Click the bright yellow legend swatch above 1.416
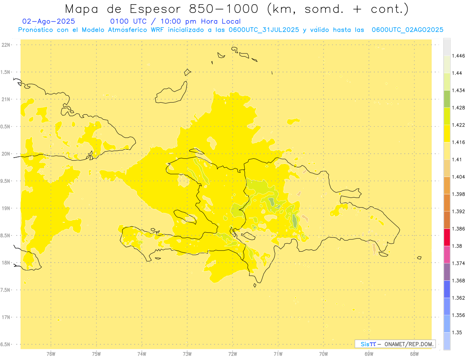Image resolution: width=465 pixels, height=359 pixels. click(447, 133)
